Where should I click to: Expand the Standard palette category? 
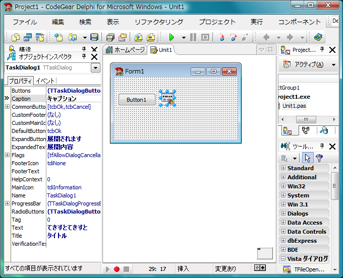(x=283, y=168)
